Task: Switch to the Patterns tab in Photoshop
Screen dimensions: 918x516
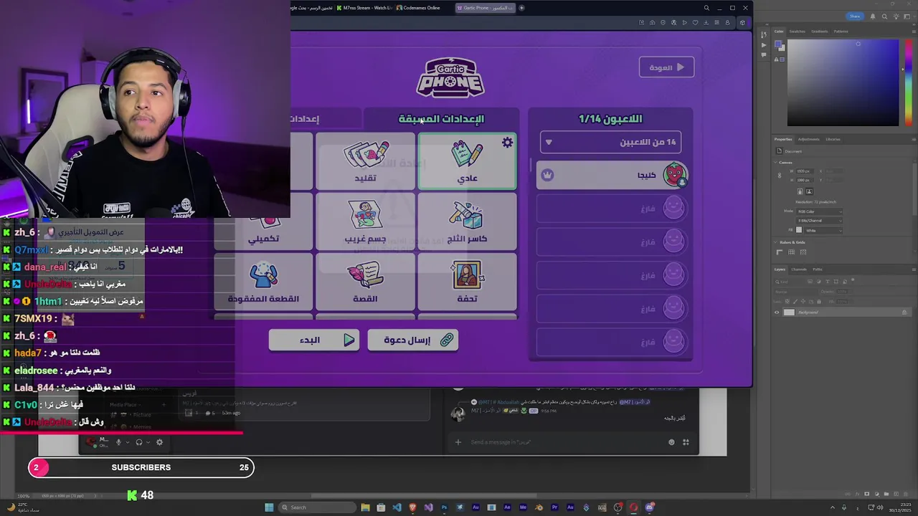Action: [x=841, y=32]
